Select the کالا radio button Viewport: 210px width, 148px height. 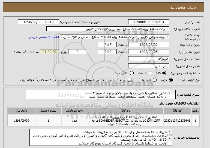tap(164, 73)
